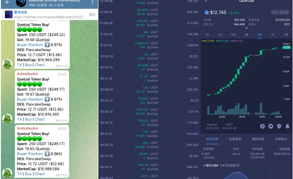The image size is (293, 179).
Task: Click the Ma10:12.233 indicator label
Action: (x=222, y=41)
